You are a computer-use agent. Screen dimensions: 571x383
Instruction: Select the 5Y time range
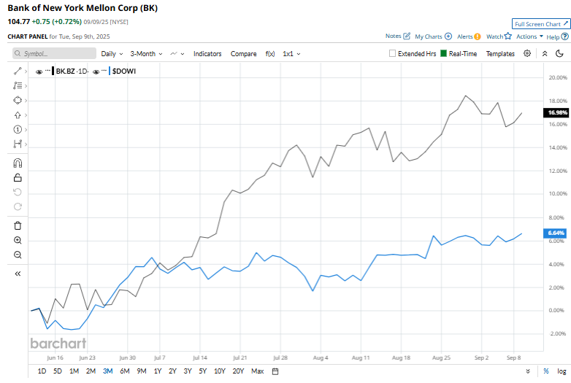coord(203,371)
